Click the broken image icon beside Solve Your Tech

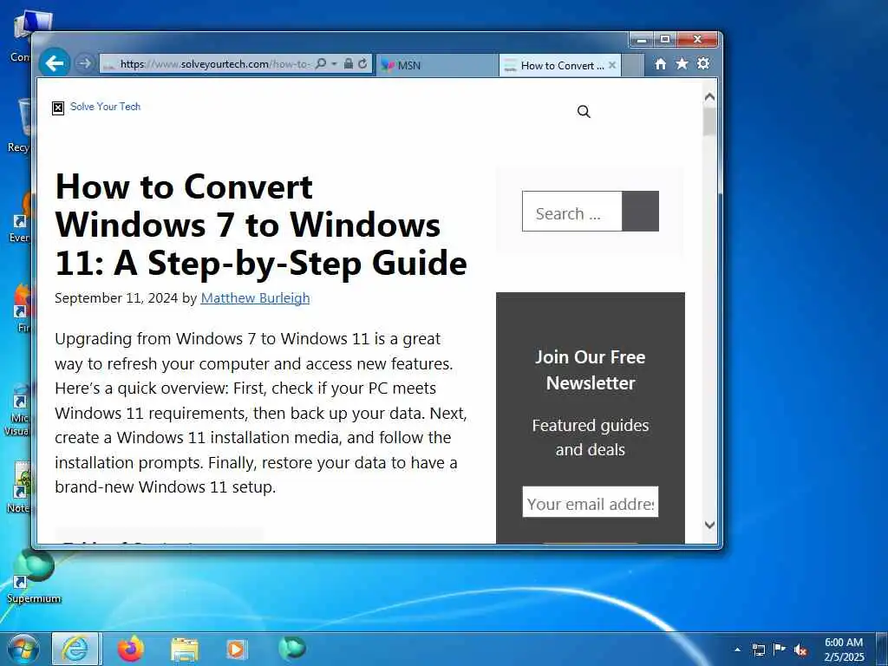tap(58, 108)
